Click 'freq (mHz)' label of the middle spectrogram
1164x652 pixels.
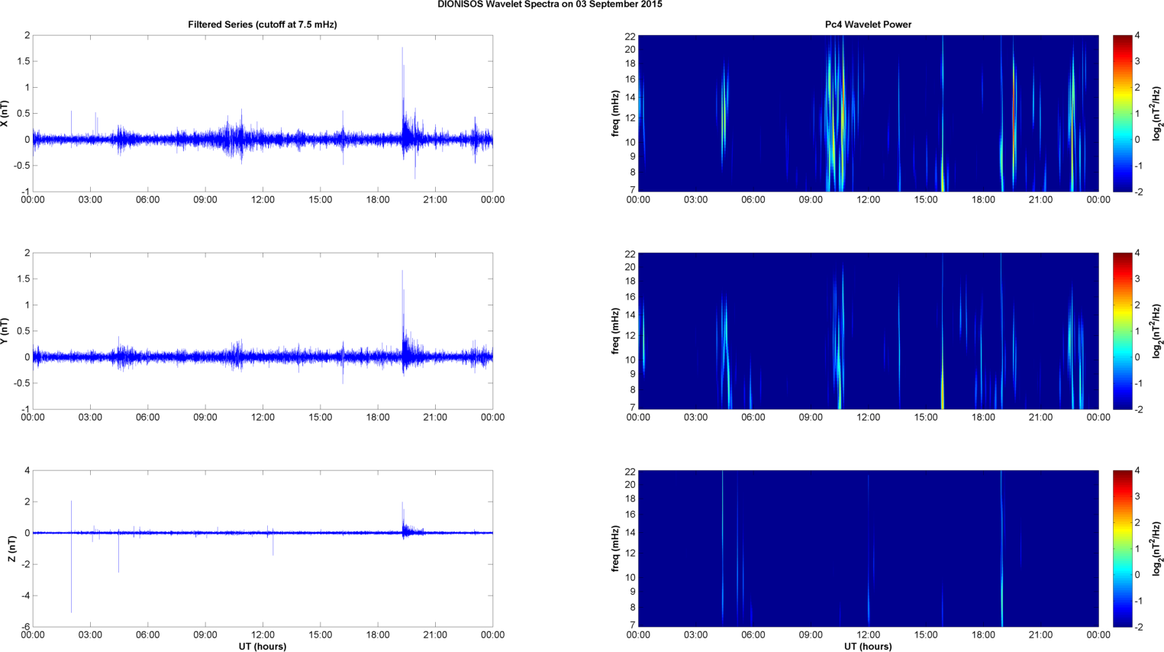click(615, 331)
